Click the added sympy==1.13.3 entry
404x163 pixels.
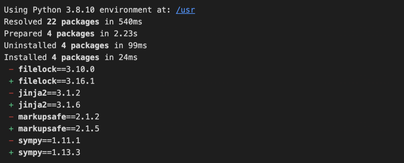(x=49, y=153)
